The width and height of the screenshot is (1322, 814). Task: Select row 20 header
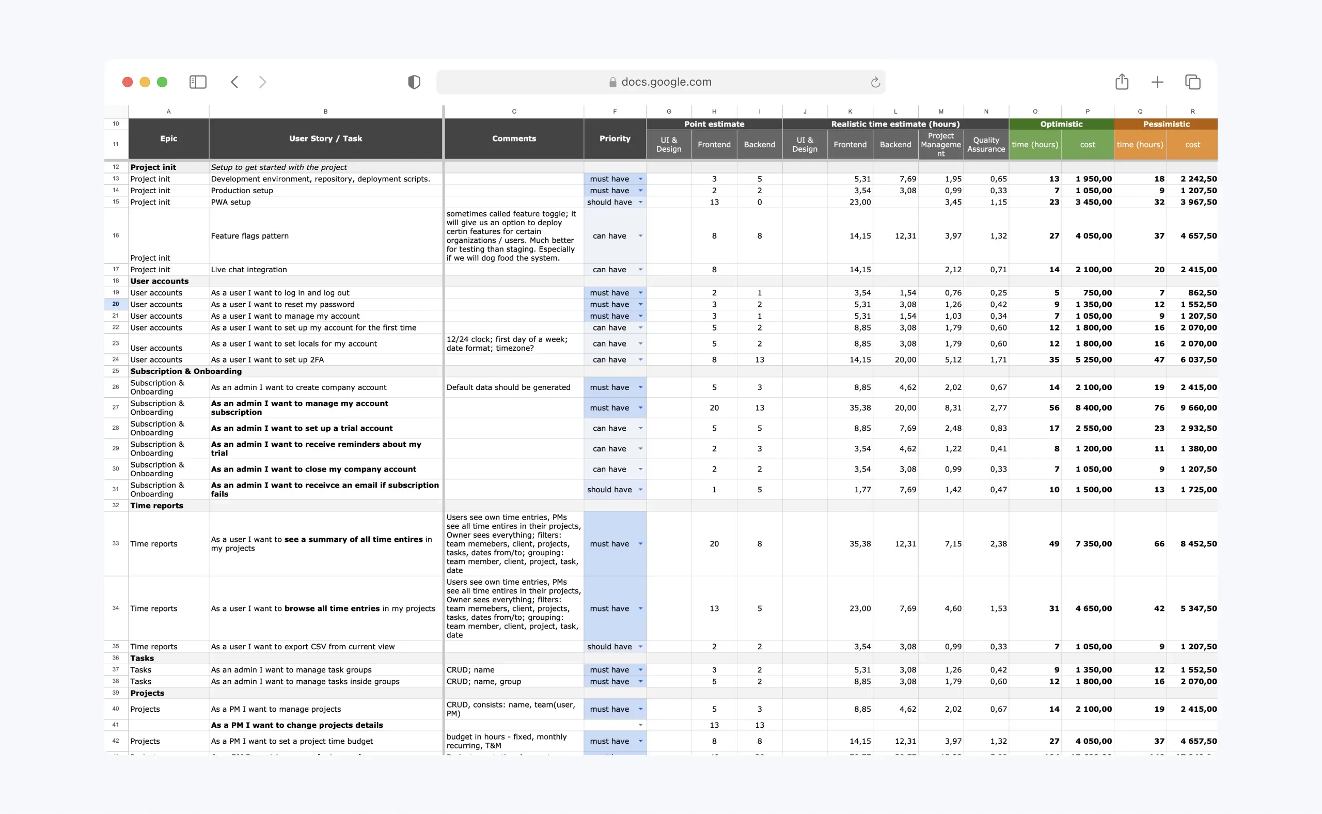pos(116,304)
